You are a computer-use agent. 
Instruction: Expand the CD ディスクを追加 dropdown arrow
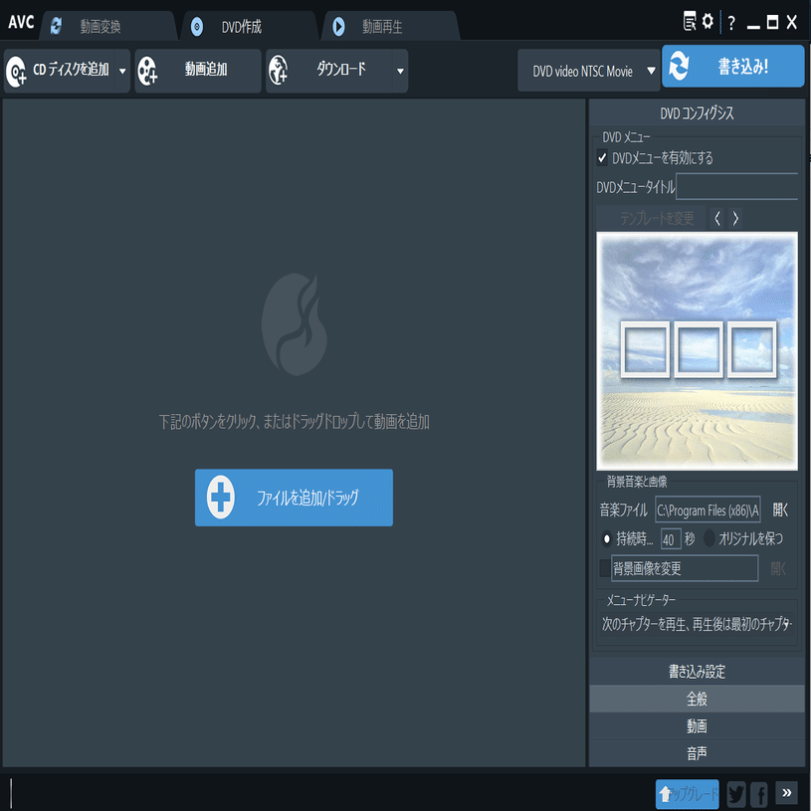click(122, 71)
